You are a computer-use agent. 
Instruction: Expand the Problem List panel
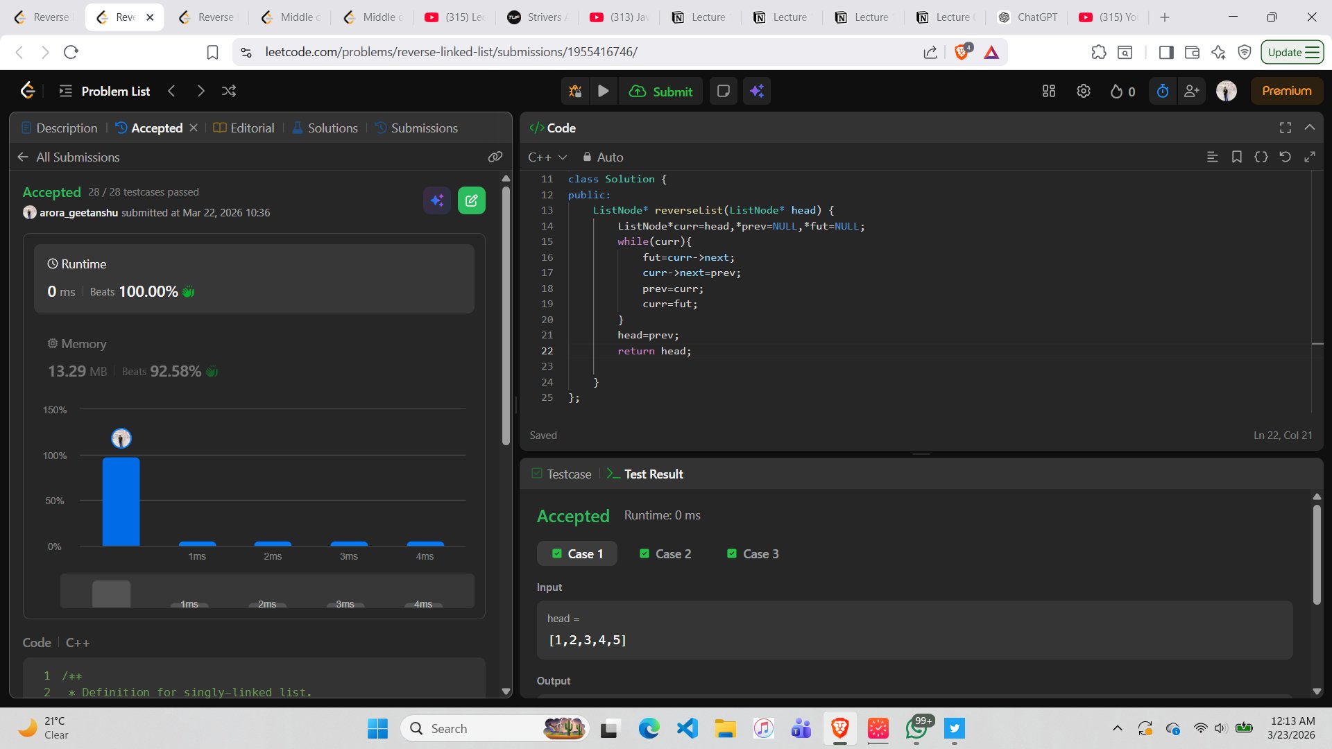105,91
